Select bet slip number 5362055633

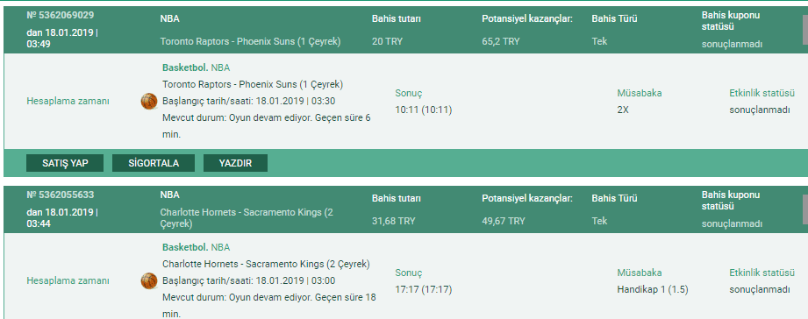pyautogui.click(x=61, y=195)
